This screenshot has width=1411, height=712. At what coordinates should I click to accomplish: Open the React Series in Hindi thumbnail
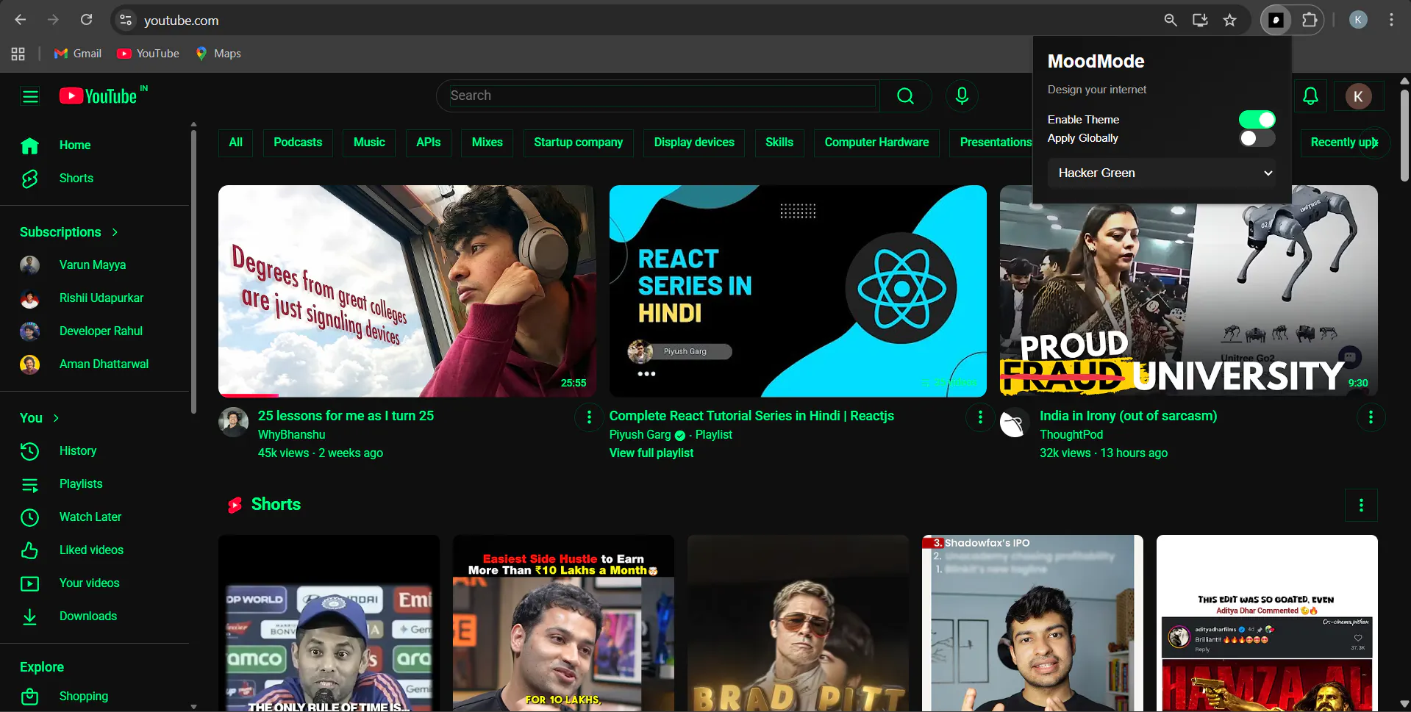(x=798, y=291)
